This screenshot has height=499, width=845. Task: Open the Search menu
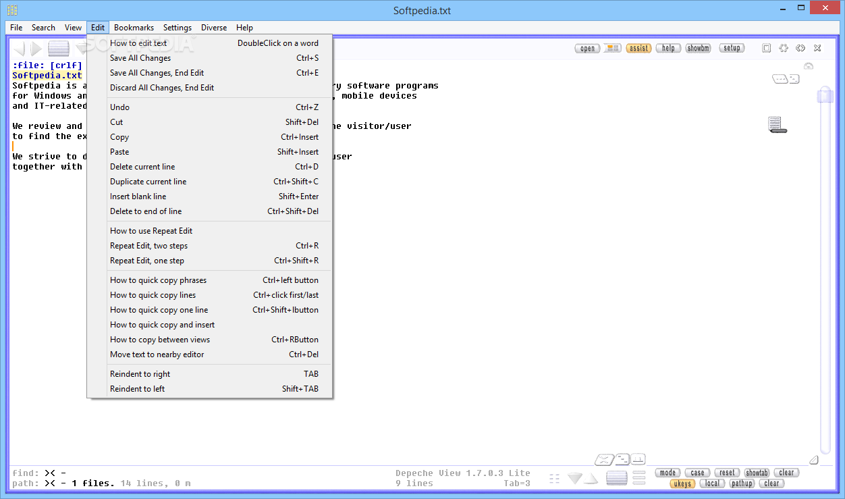(43, 28)
